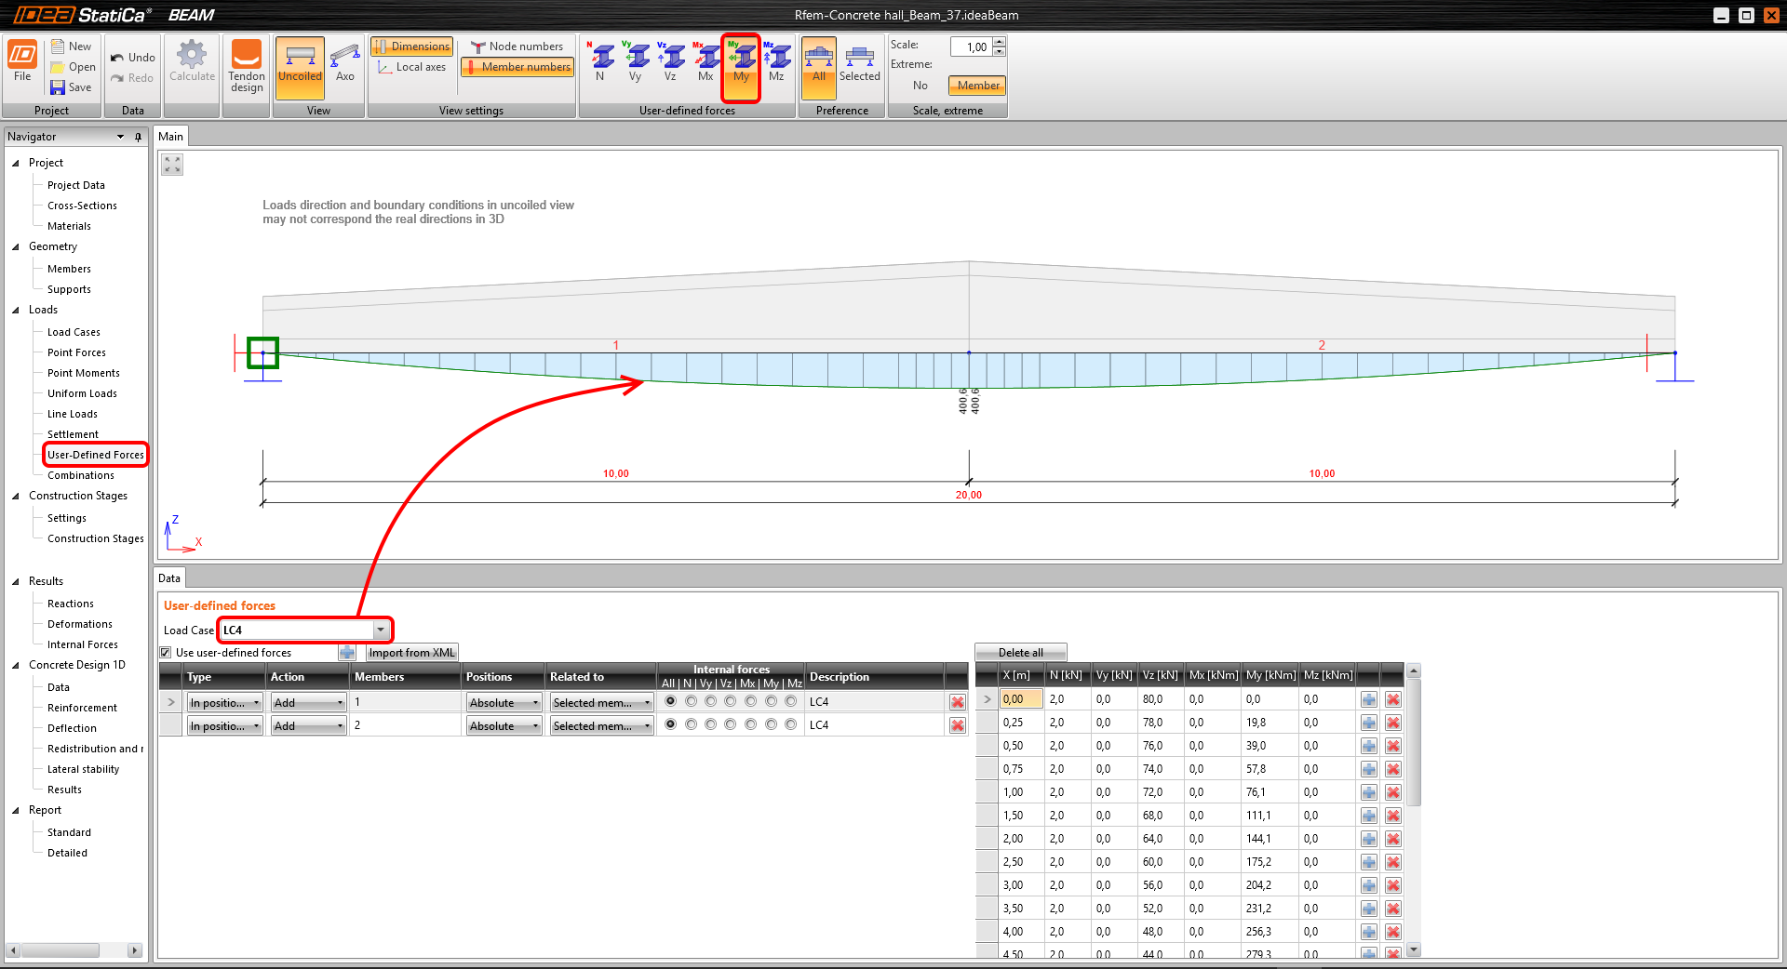The height and width of the screenshot is (969, 1787).
Task: Select the N axial force icon
Action: point(600,61)
